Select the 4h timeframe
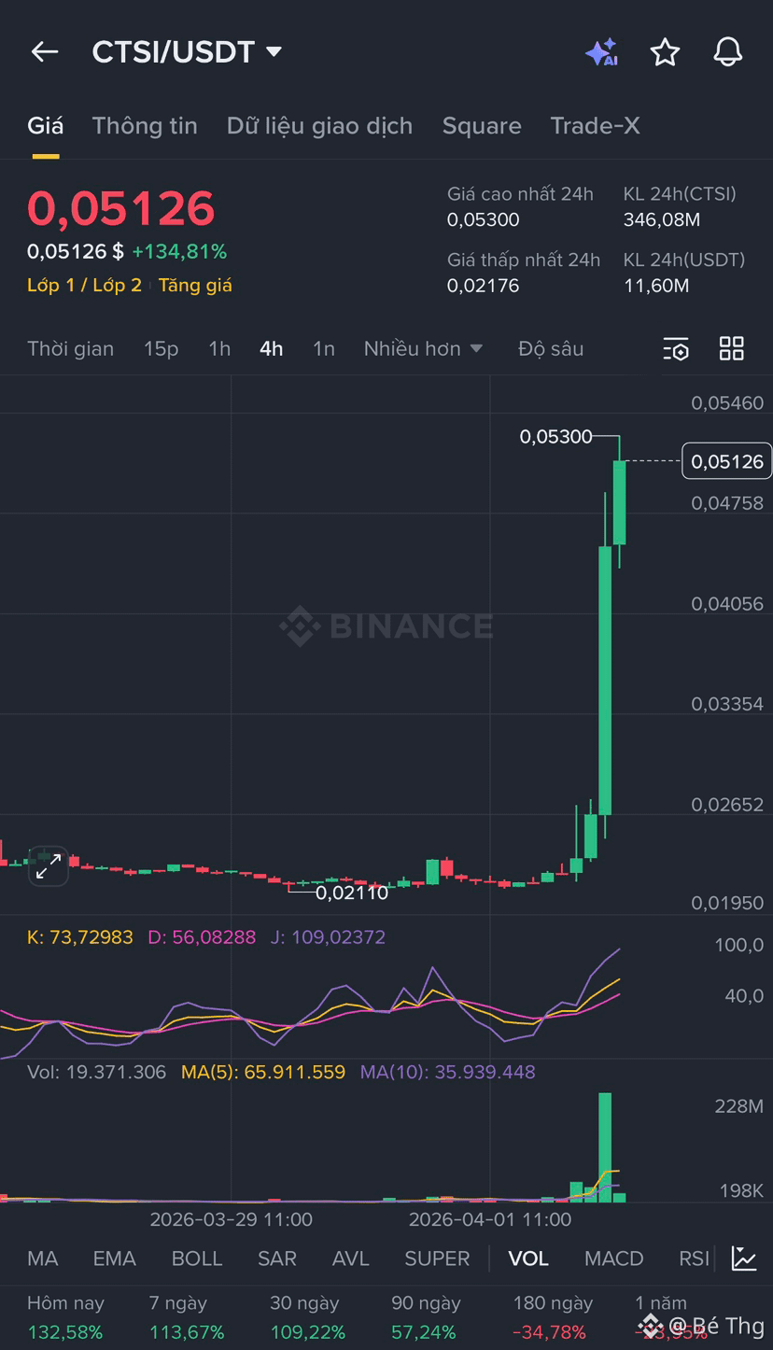 272,348
